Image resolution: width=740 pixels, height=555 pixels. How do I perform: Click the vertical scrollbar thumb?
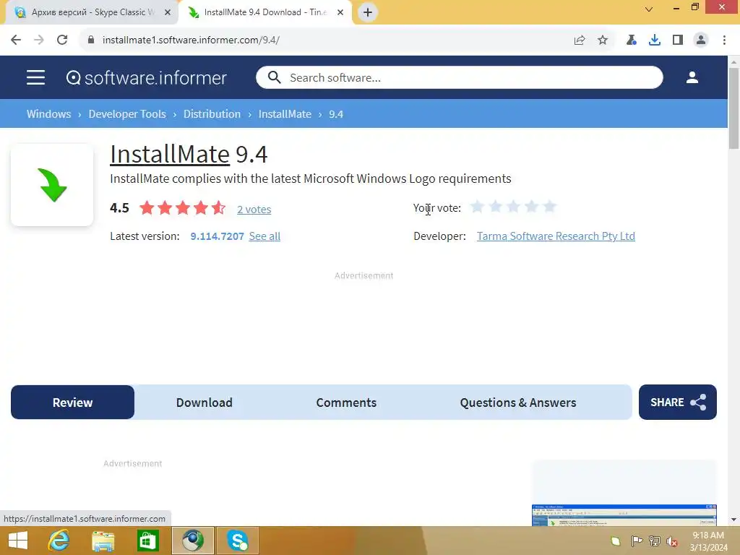tap(733, 108)
